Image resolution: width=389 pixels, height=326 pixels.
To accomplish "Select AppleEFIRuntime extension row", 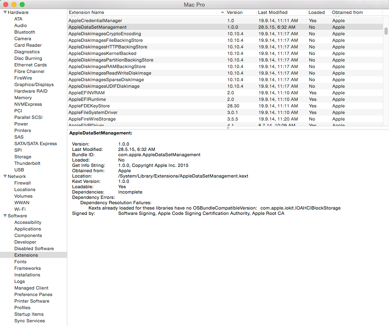I will pyautogui.click(x=225, y=99).
